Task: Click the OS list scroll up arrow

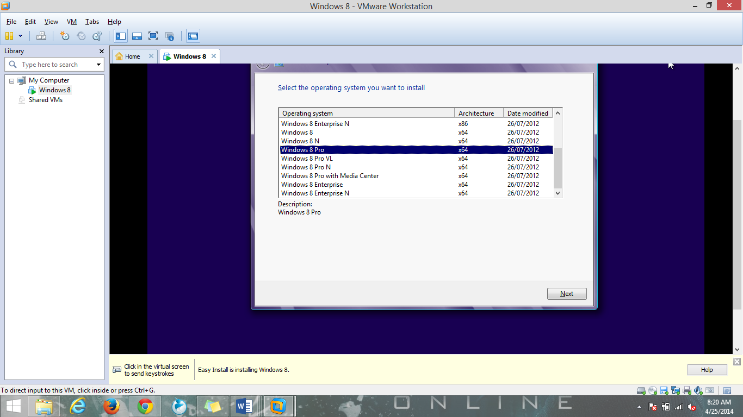Action: pos(558,113)
